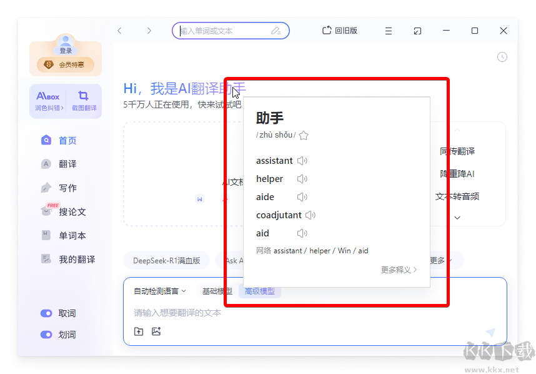Open the AIBOX 润色纠错 tool
Viewport: 536px width, 374px height.
point(47,100)
